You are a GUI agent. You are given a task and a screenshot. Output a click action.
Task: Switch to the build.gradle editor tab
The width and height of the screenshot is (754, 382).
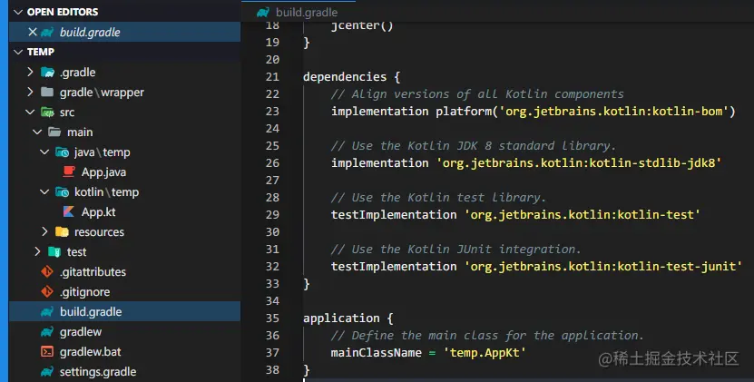(299, 12)
